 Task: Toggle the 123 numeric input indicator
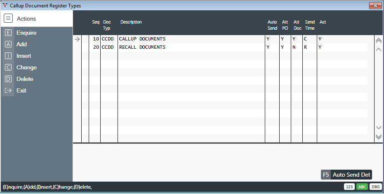point(349,187)
